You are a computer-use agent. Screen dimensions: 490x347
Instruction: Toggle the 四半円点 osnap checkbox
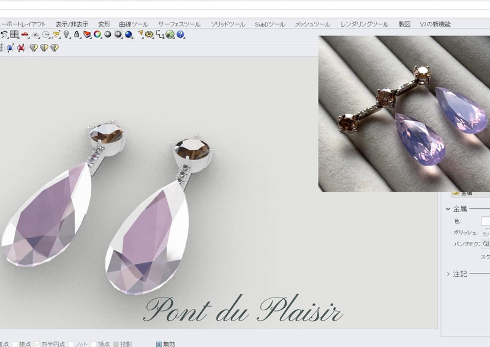[x=37, y=344]
